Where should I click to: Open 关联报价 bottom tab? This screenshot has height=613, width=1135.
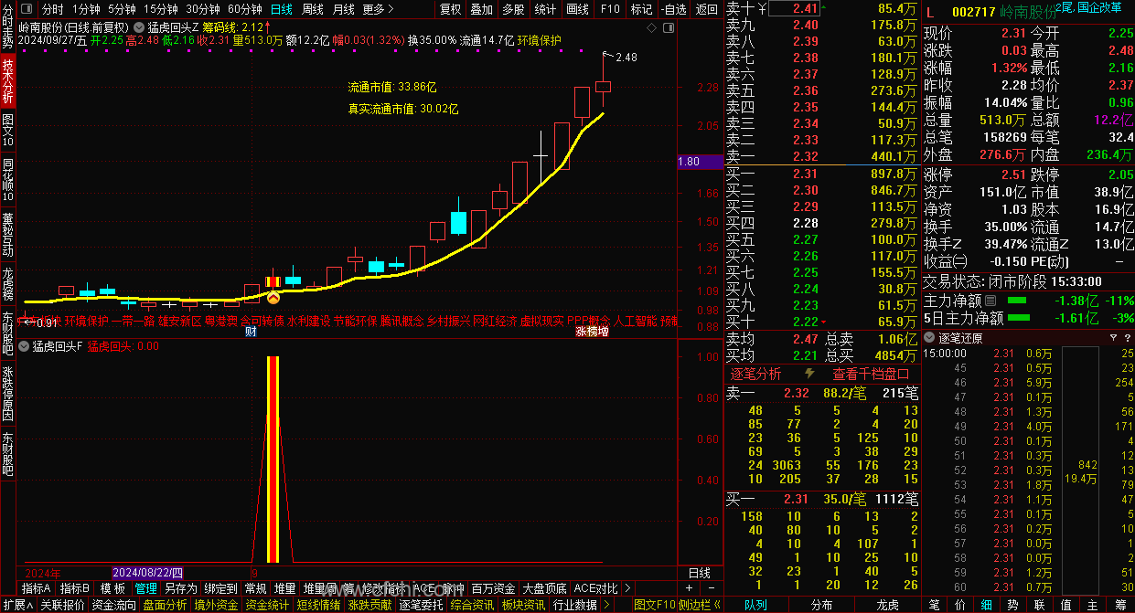pos(62,605)
